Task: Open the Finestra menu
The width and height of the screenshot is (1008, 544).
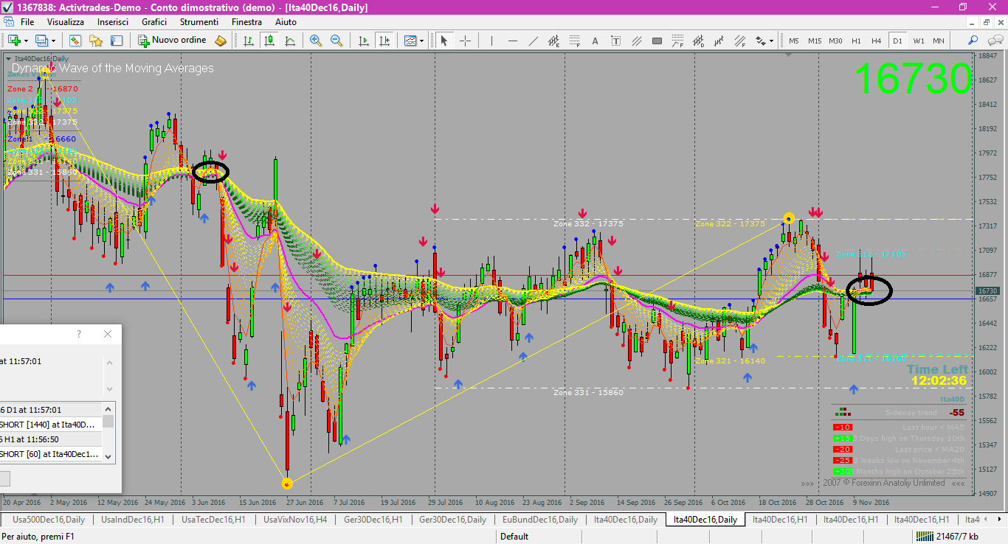Action: 246,22
